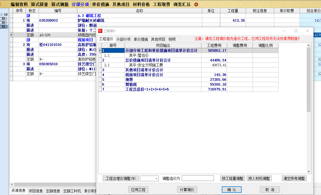Image resolution: width=321 pixels, height=195 pixels.
Task: Click 按人材机调整 button
Action: [259, 178]
